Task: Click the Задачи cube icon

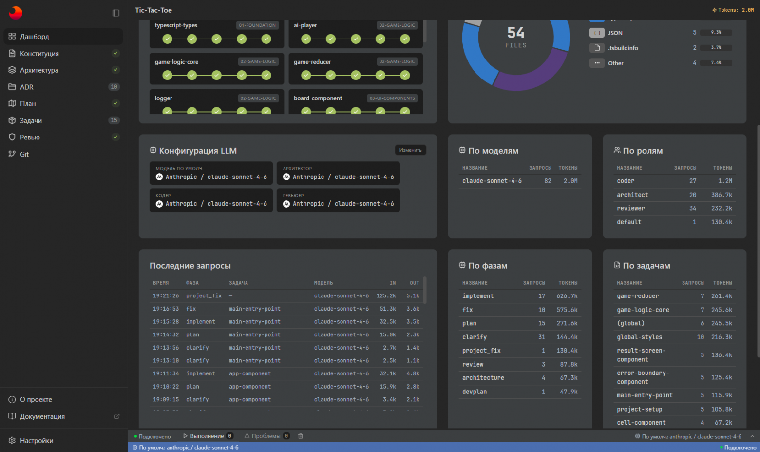Action: click(x=12, y=120)
